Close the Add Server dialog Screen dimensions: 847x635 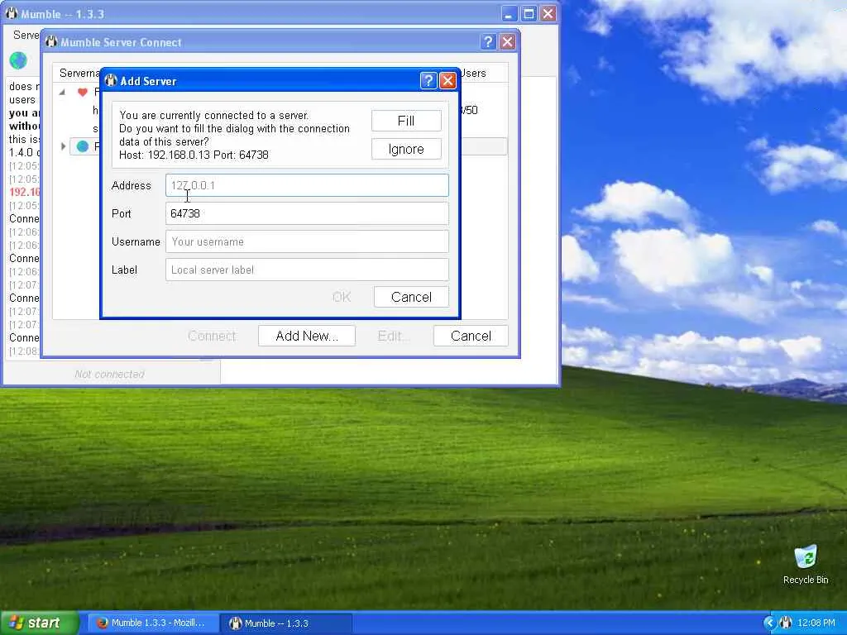click(447, 81)
